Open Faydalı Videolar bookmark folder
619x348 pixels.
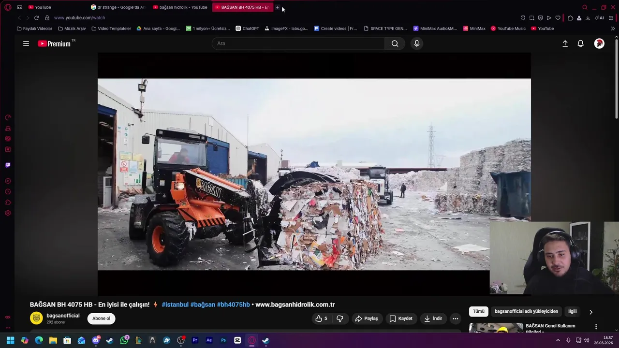[34, 29]
